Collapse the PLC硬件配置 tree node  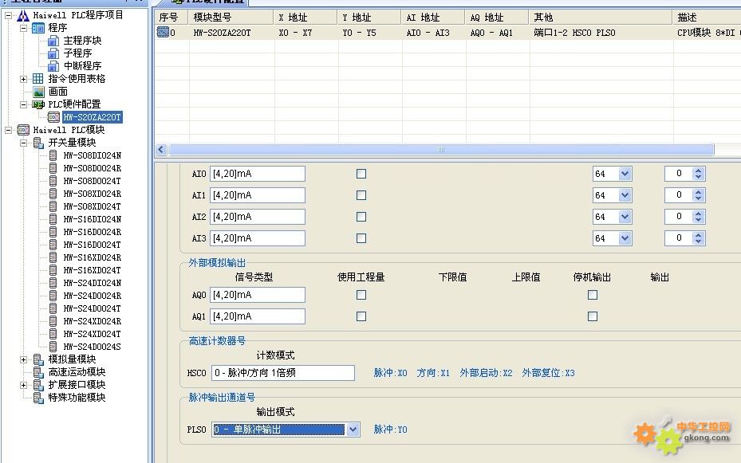tap(24, 104)
